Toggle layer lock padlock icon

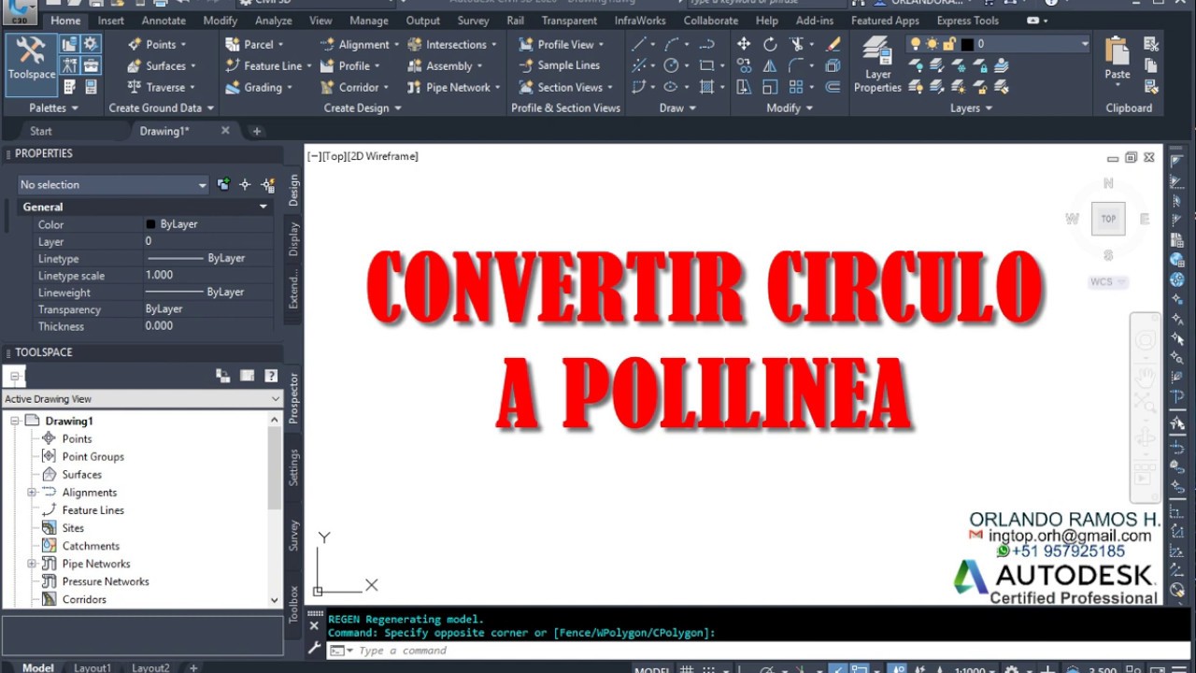949,44
